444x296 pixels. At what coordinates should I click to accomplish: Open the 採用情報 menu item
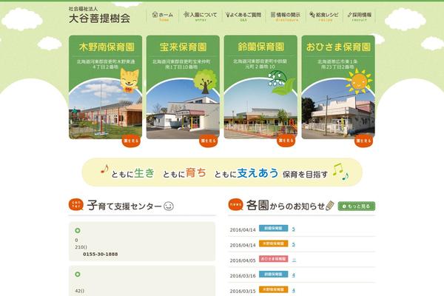point(360,16)
